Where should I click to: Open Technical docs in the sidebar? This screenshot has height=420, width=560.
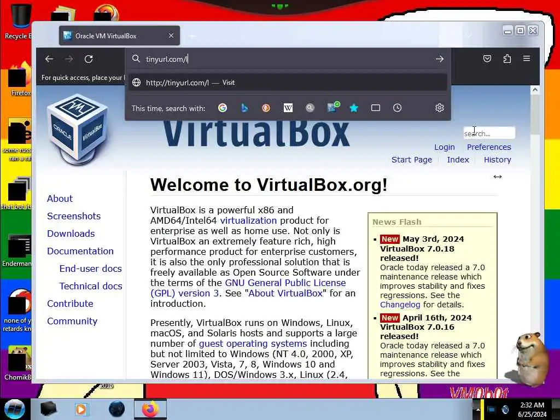point(91,286)
